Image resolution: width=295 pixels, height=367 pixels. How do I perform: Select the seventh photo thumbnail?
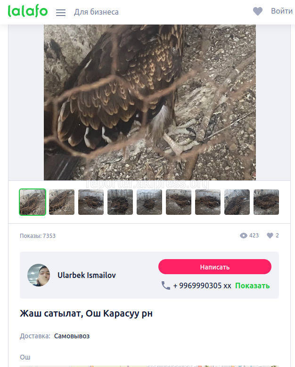point(208,202)
